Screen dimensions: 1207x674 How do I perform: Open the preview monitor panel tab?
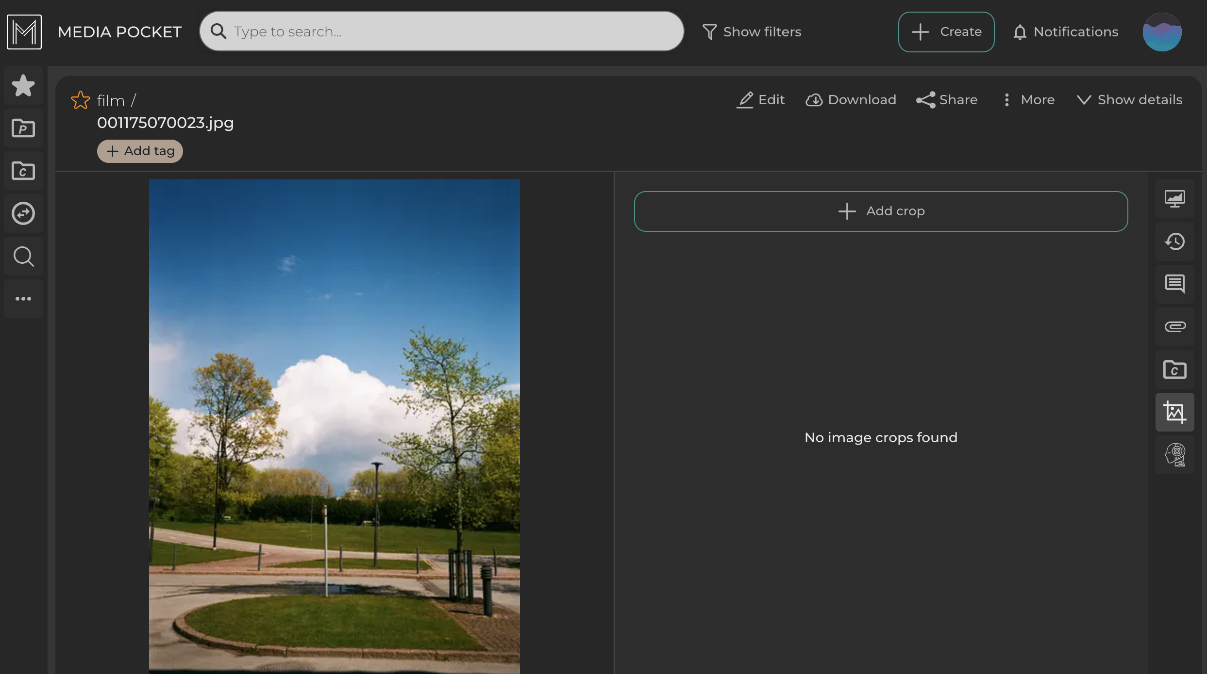coord(1174,199)
